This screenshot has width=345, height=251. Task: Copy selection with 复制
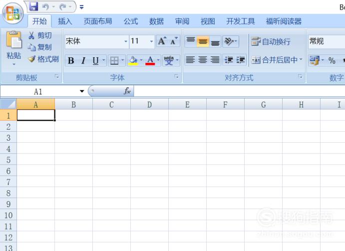[40, 47]
